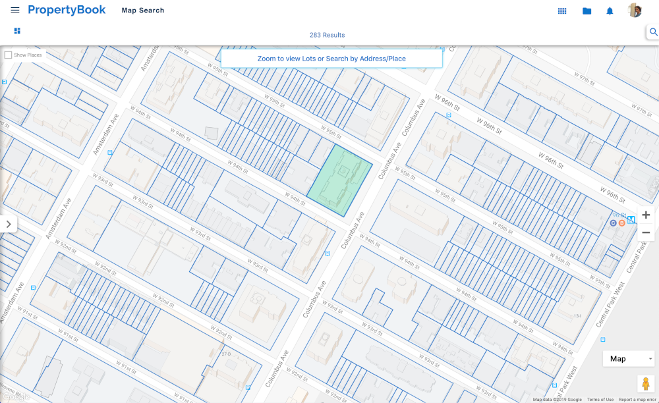Open the folder icon in header

click(587, 11)
